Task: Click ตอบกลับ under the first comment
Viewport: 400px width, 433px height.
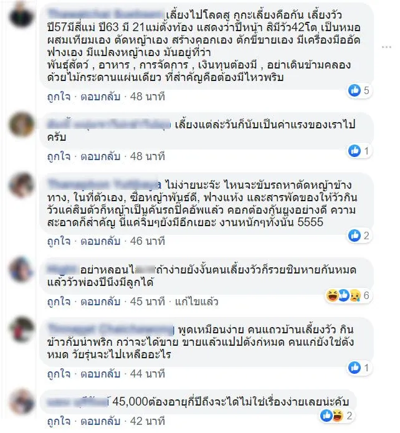Action: [x=100, y=97]
